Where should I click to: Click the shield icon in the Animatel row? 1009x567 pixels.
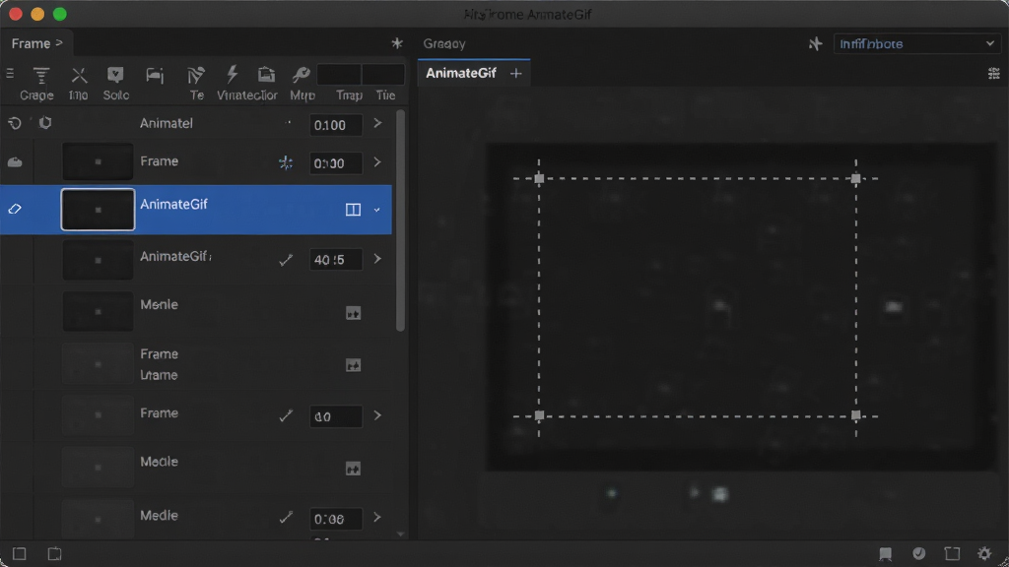tap(45, 123)
